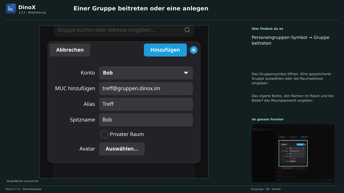Close the dialog with the blue X icon
The height and width of the screenshot is (193, 344).
click(193, 50)
